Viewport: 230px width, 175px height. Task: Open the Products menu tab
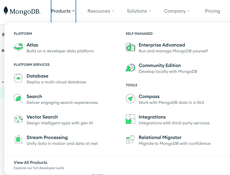(x=63, y=11)
